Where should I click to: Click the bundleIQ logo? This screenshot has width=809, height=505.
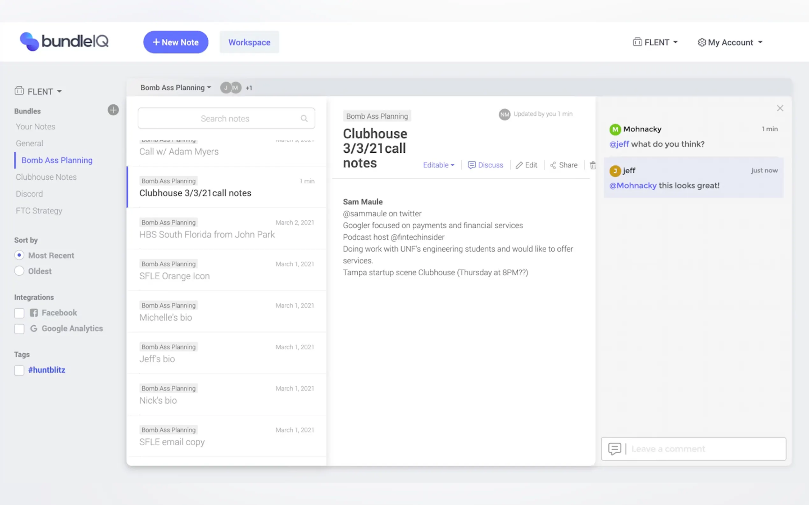point(64,42)
